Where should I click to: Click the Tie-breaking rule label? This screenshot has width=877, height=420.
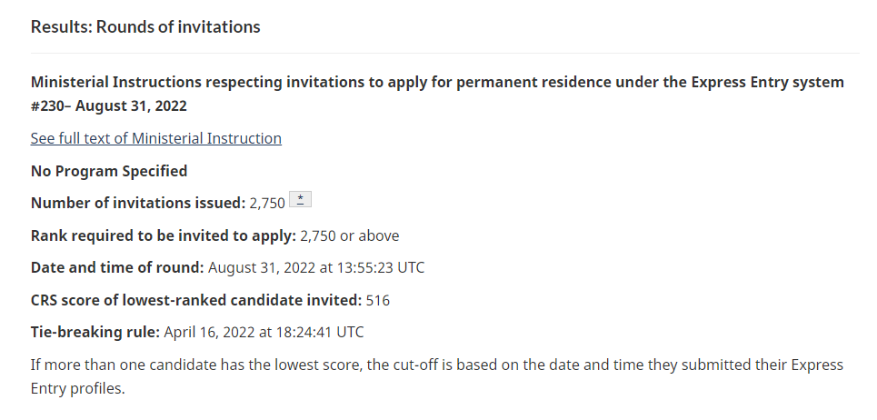[95, 332]
